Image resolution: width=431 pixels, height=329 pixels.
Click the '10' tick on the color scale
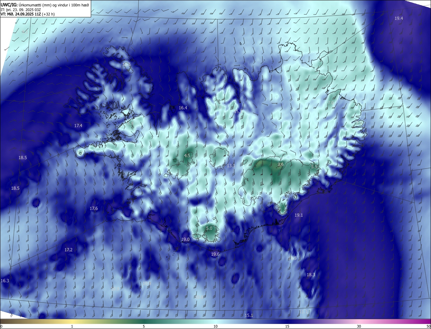click(215, 326)
